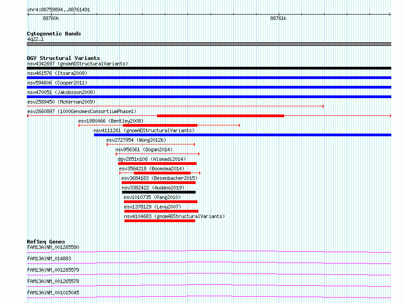Open the Cytogenetic Bands track heading

pyautogui.click(x=54, y=34)
